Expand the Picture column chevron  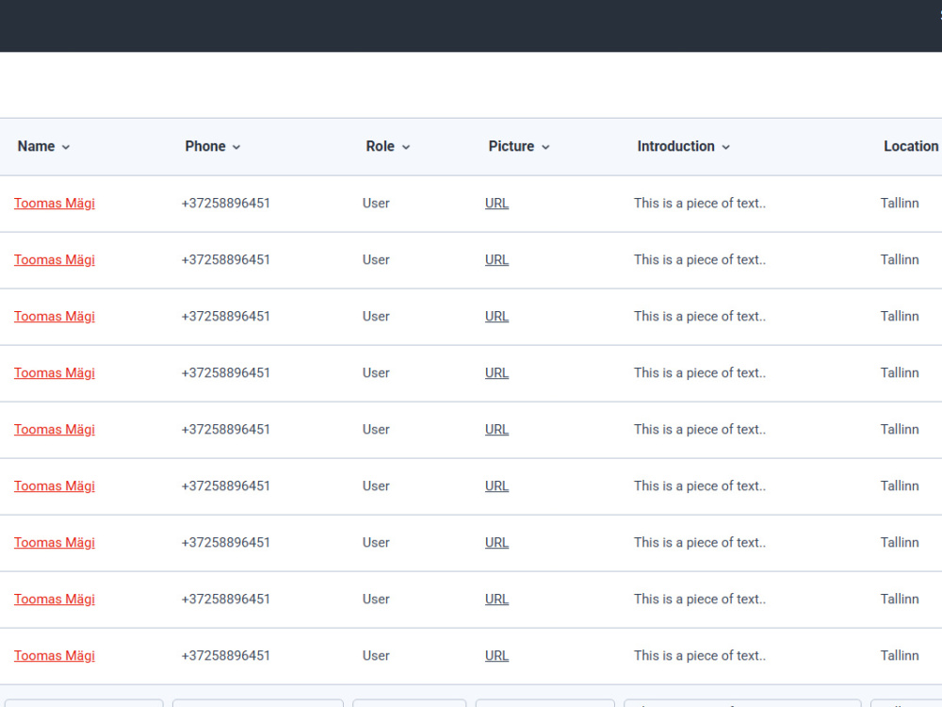click(x=545, y=147)
